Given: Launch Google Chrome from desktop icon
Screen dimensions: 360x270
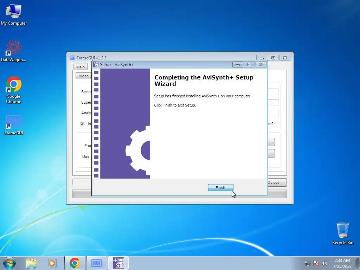Looking at the screenshot, I should click(14, 90).
